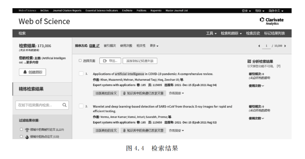
Task: Click Expert systems with applications in result 1
Action: pyautogui.click(x=114, y=85)
